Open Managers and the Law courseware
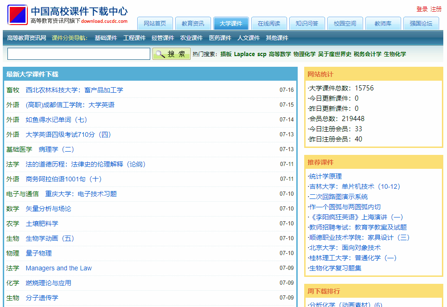This screenshot has width=447, height=307. (58, 268)
